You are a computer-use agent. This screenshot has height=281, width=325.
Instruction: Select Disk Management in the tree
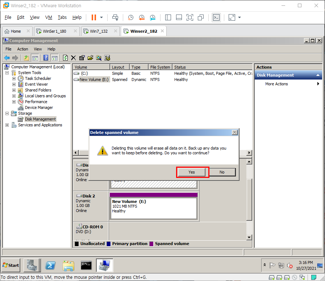point(40,119)
